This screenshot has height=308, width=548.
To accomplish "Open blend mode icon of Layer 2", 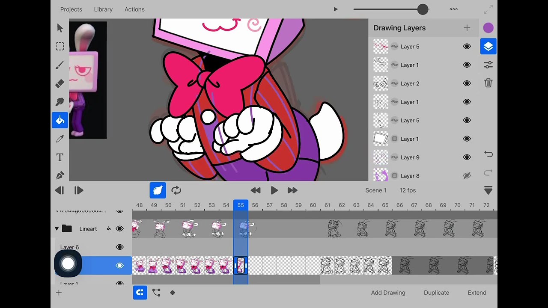I will [394, 83].
